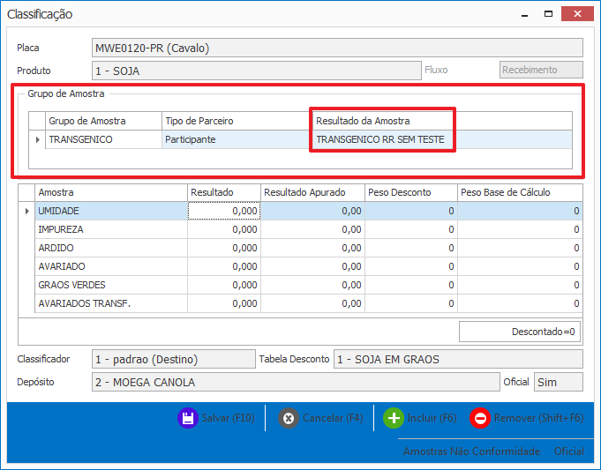Click the Peso Base de Cálculo header
This screenshot has width=601, height=470.
click(520, 192)
